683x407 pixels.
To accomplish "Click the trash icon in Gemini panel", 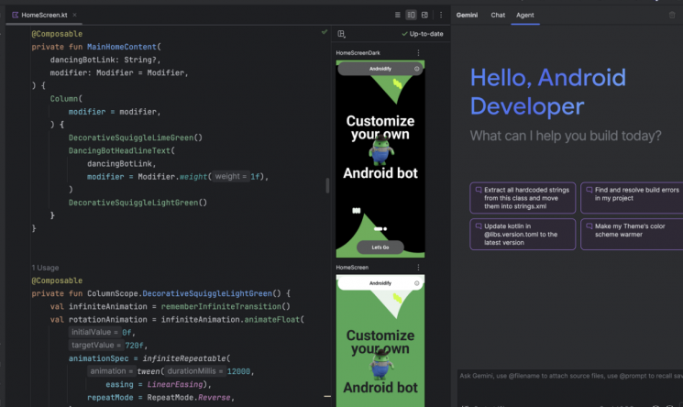I will pyautogui.click(x=672, y=15).
